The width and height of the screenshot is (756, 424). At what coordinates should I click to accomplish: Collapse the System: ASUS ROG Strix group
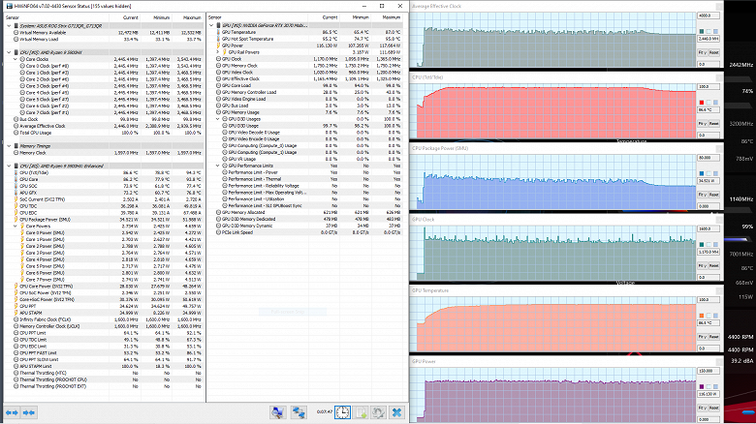pos(9,26)
